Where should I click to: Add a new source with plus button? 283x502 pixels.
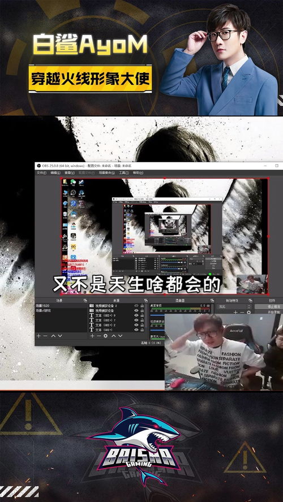(92, 336)
